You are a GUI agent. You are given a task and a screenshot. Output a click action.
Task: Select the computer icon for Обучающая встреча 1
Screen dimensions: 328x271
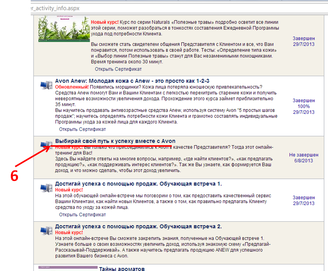(x=46, y=188)
